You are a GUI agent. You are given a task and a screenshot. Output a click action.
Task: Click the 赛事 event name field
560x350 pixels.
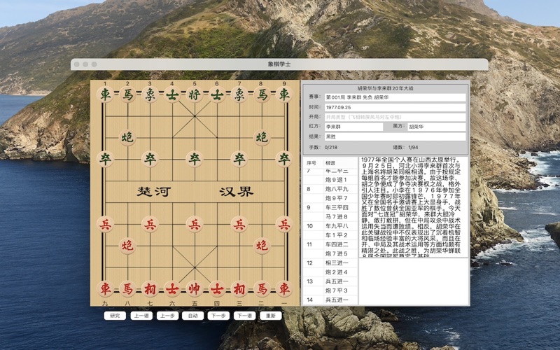pyautogui.click(x=395, y=97)
